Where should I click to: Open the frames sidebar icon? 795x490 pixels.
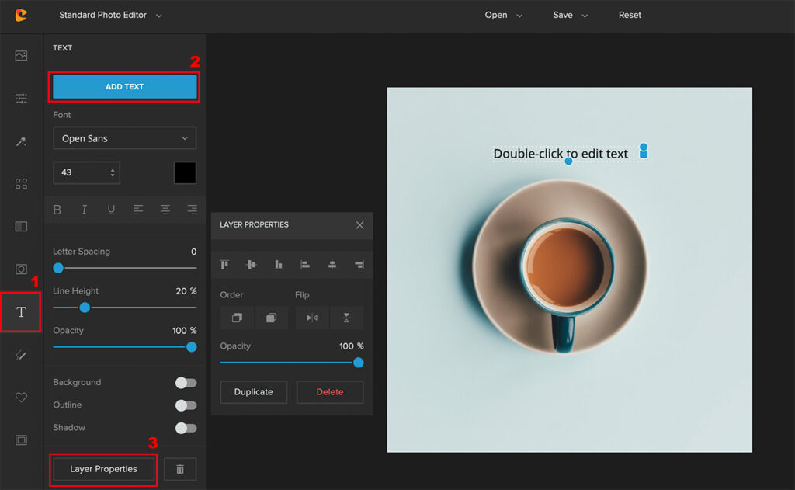point(21,440)
